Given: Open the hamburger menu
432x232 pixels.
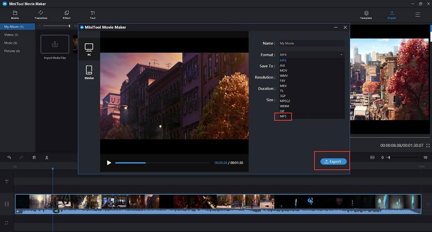Looking at the screenshot, I should 418,14.
